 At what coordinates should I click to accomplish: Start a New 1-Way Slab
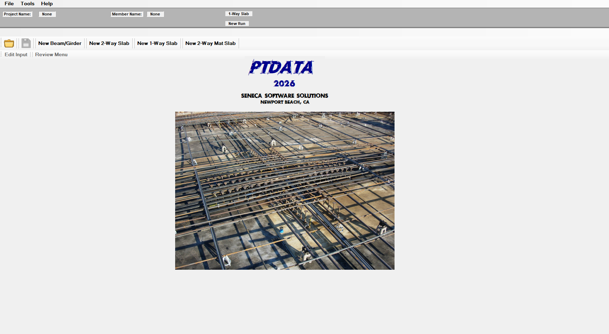click(x=157, y=43)
